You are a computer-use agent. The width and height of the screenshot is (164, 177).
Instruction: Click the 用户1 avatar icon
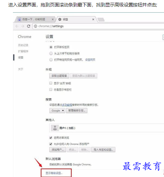[x=55, y=128]
